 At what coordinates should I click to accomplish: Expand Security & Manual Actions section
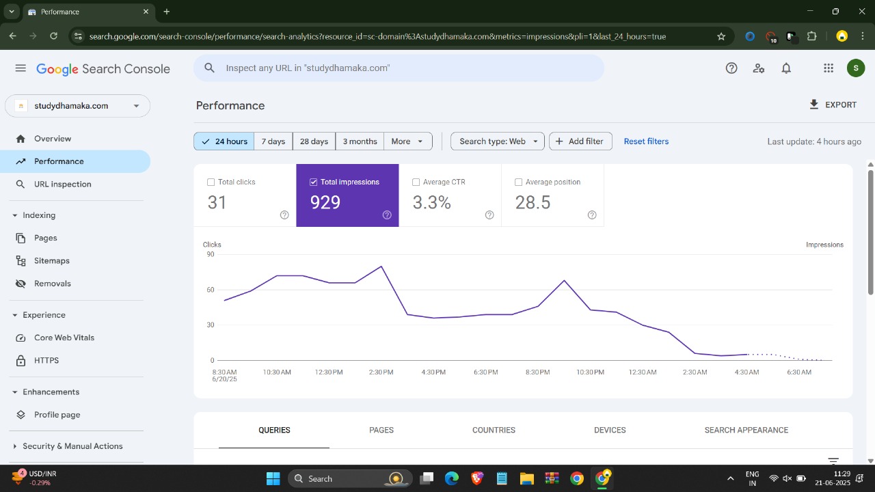point(15,446)
